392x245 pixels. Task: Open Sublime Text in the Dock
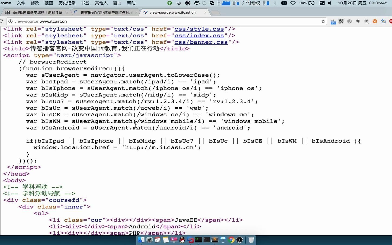click(215, 240)
